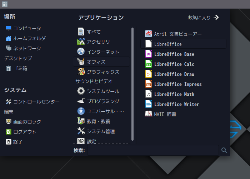Select the グラフィックス category label

pos(103,72)
